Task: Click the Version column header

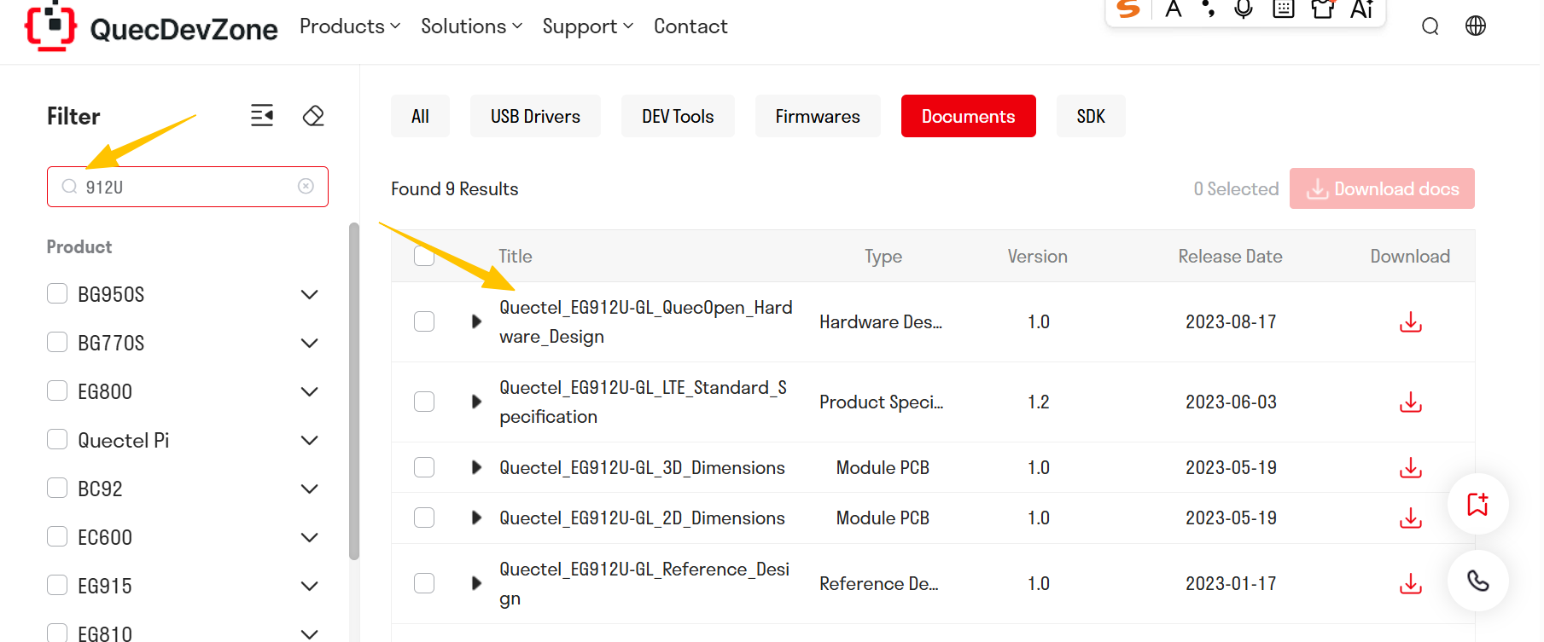Action: coord(1038,256)
